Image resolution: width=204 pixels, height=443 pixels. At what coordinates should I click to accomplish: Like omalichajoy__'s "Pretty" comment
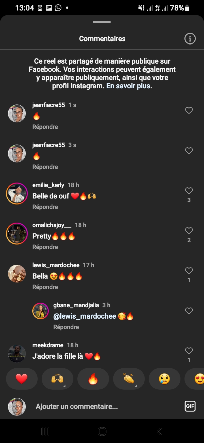[189, 231]
